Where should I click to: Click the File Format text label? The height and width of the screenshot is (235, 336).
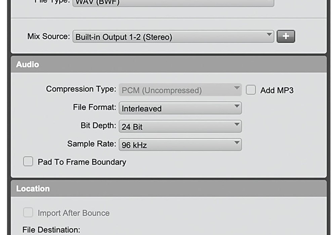[x=94, y=108]
